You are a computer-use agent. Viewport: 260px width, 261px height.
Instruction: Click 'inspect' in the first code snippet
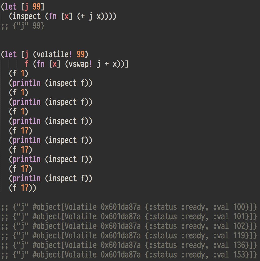point(27,16)
